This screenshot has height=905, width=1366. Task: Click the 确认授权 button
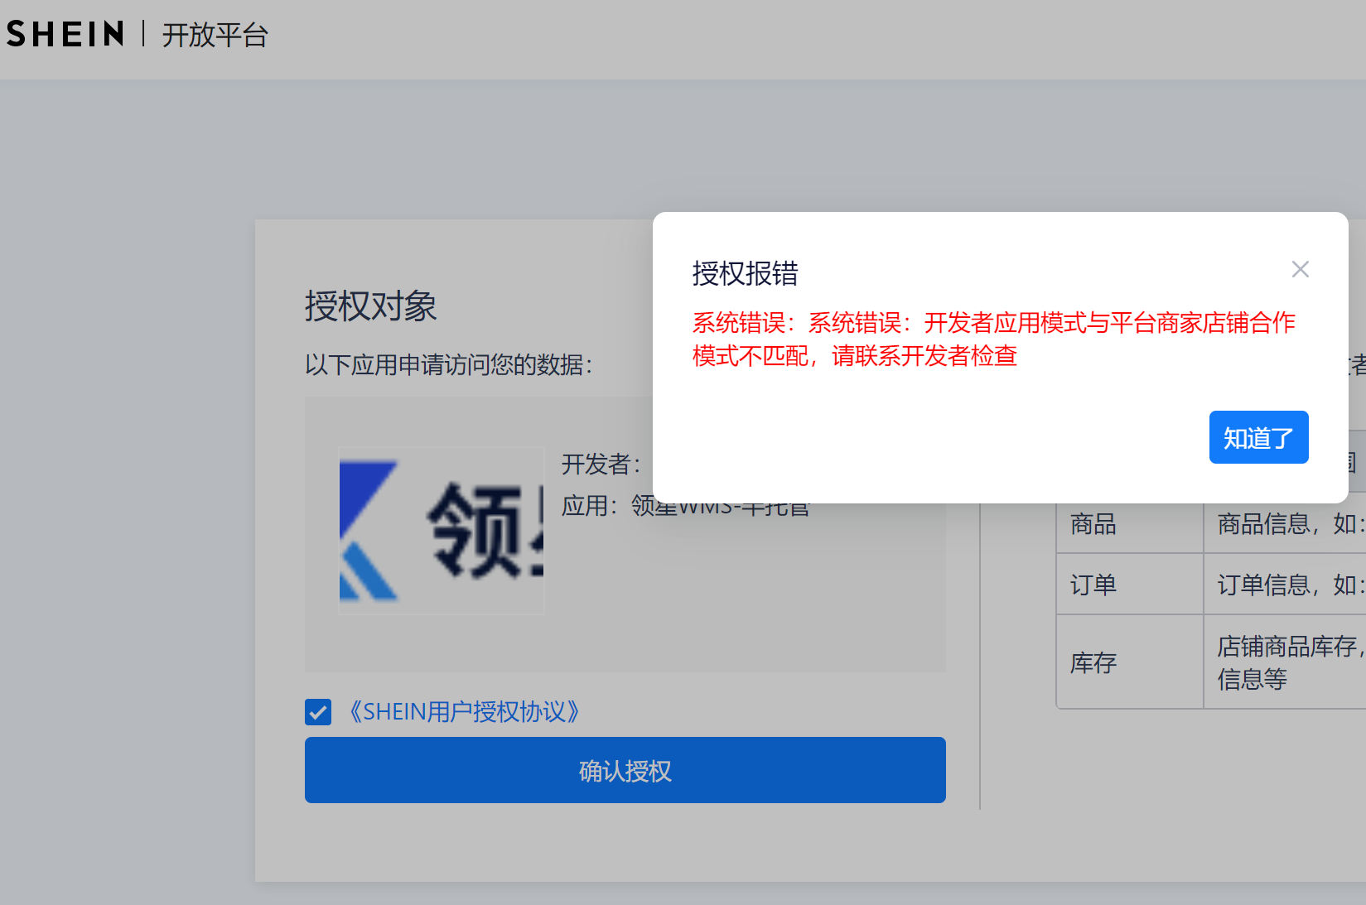coord(625,770)
